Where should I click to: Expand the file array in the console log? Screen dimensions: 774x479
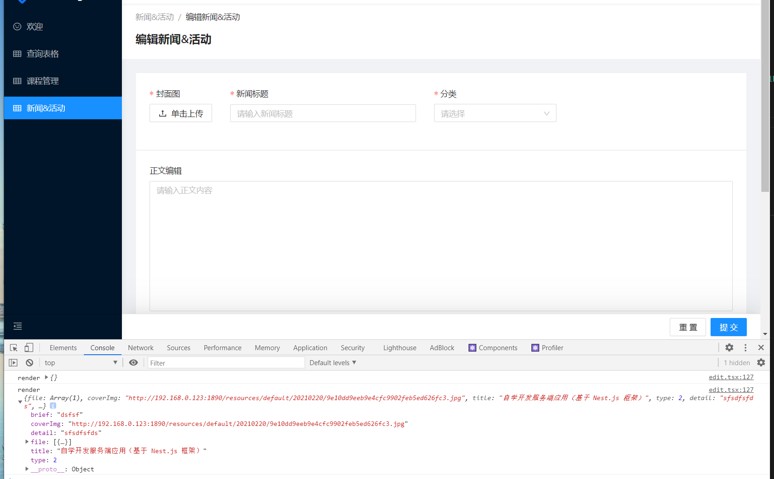(27, 441)
